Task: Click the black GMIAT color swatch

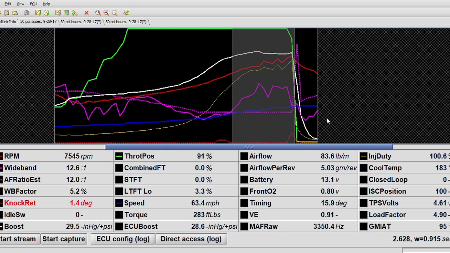Action: click(x=364, y=227)
